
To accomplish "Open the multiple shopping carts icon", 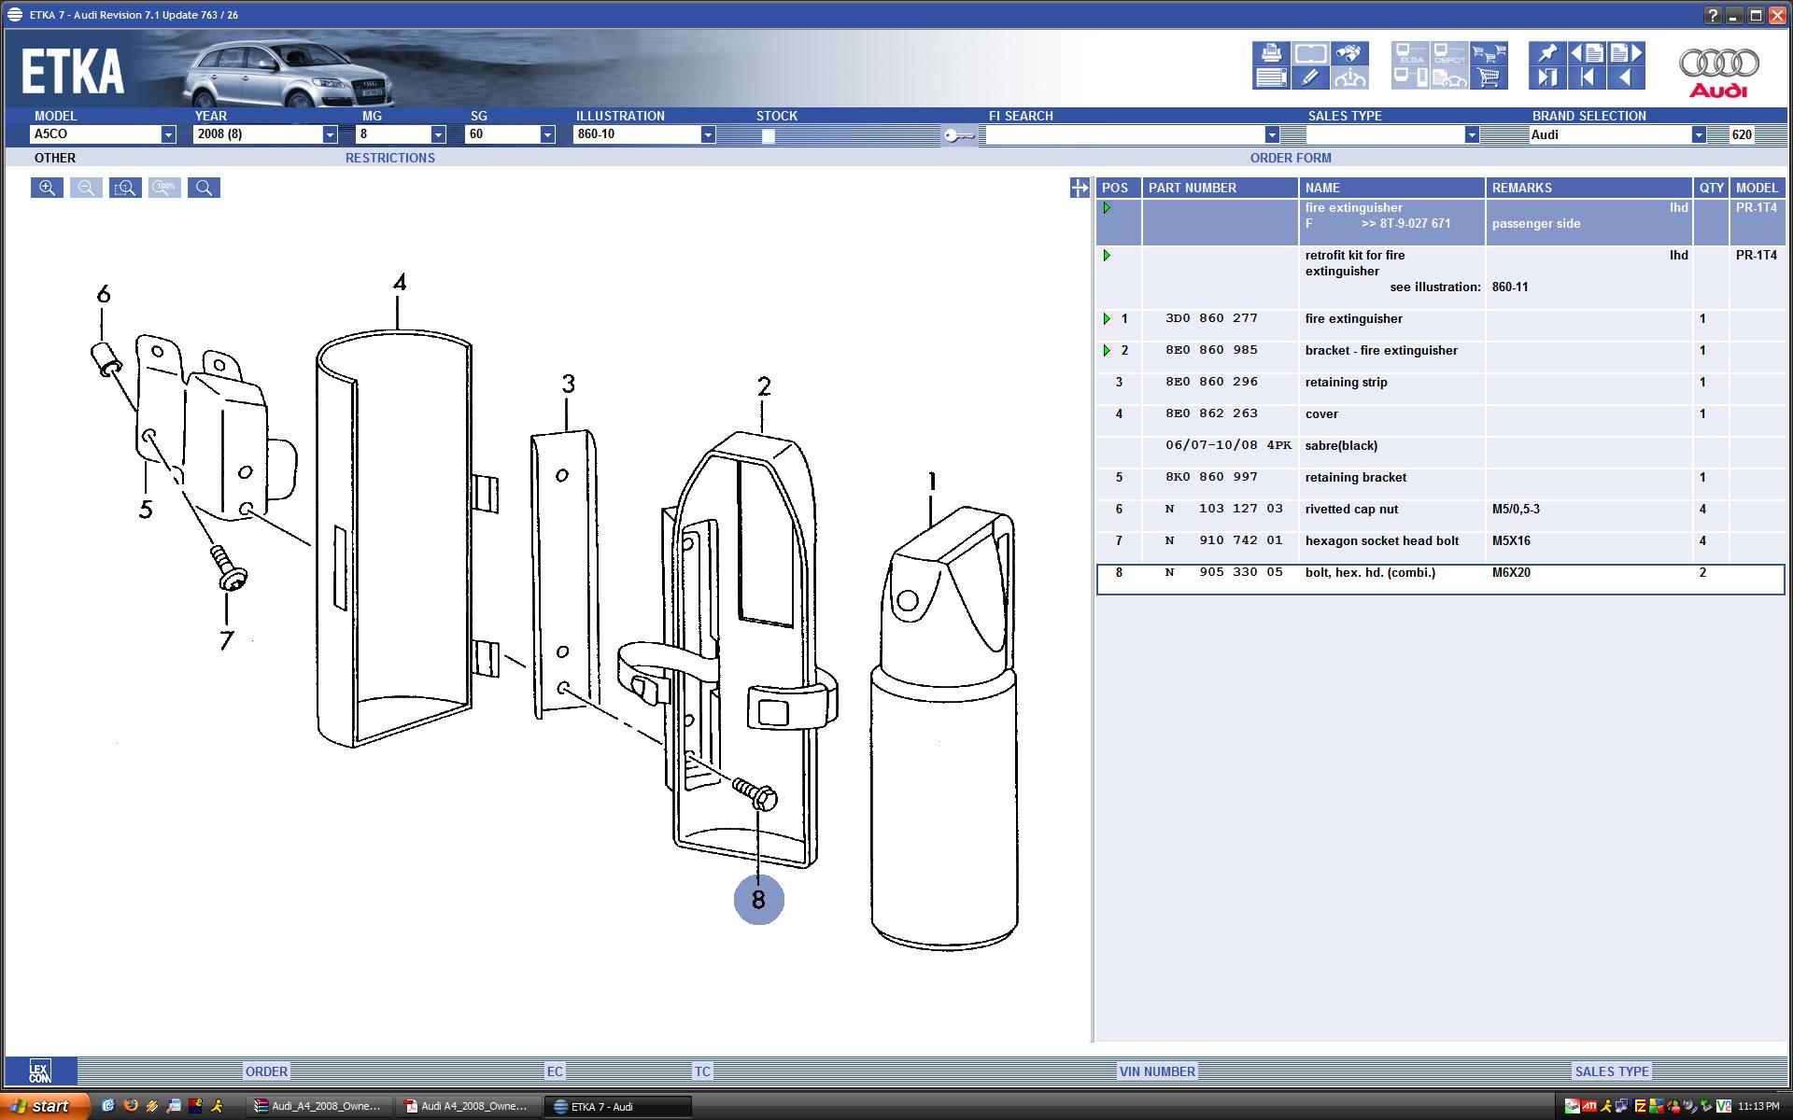I will [1489, 53].
